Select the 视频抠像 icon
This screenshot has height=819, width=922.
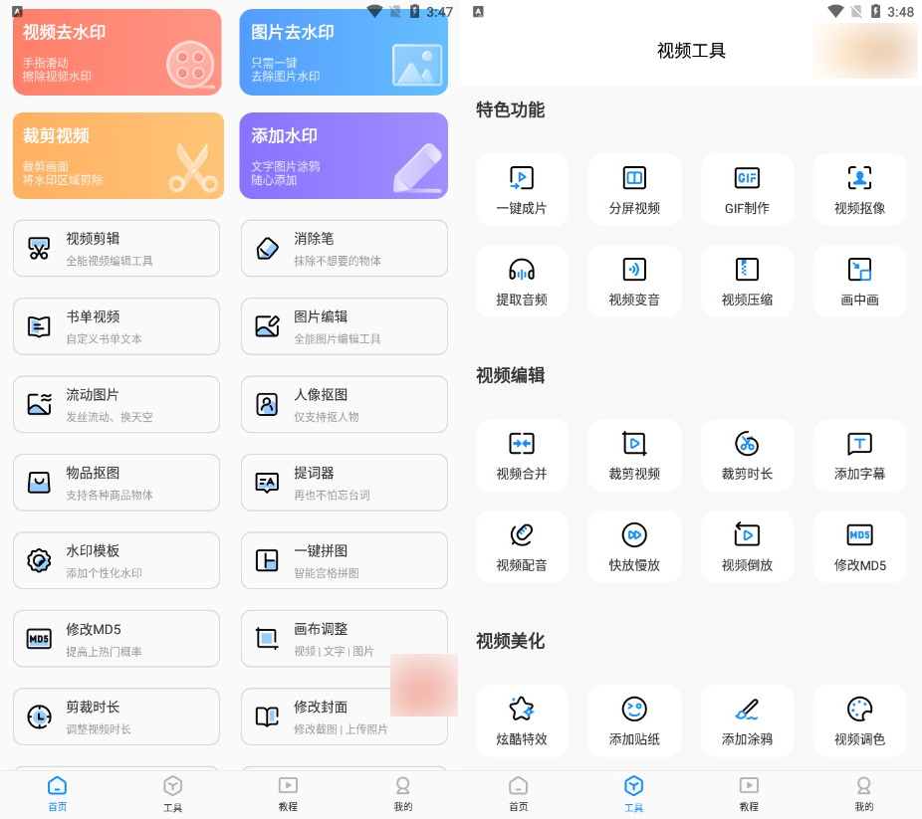(x=859, y=178)
